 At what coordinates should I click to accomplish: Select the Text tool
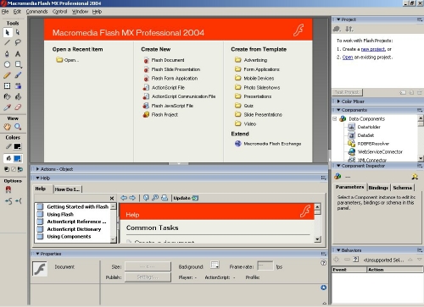pyautogui.click(x=18, y=53)
